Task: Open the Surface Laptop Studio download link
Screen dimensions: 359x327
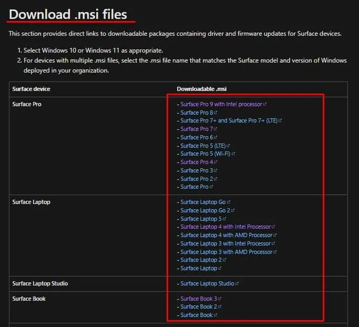Action: [x=207, y=284]
